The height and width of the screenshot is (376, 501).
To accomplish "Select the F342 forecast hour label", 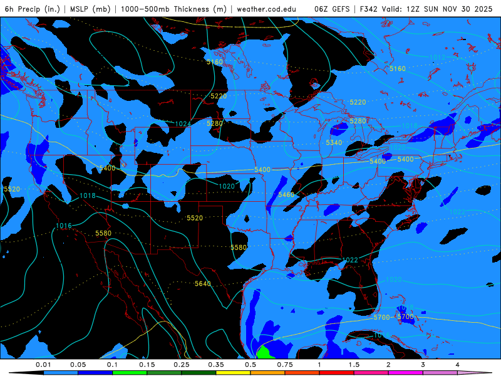I will pos(369,9).
